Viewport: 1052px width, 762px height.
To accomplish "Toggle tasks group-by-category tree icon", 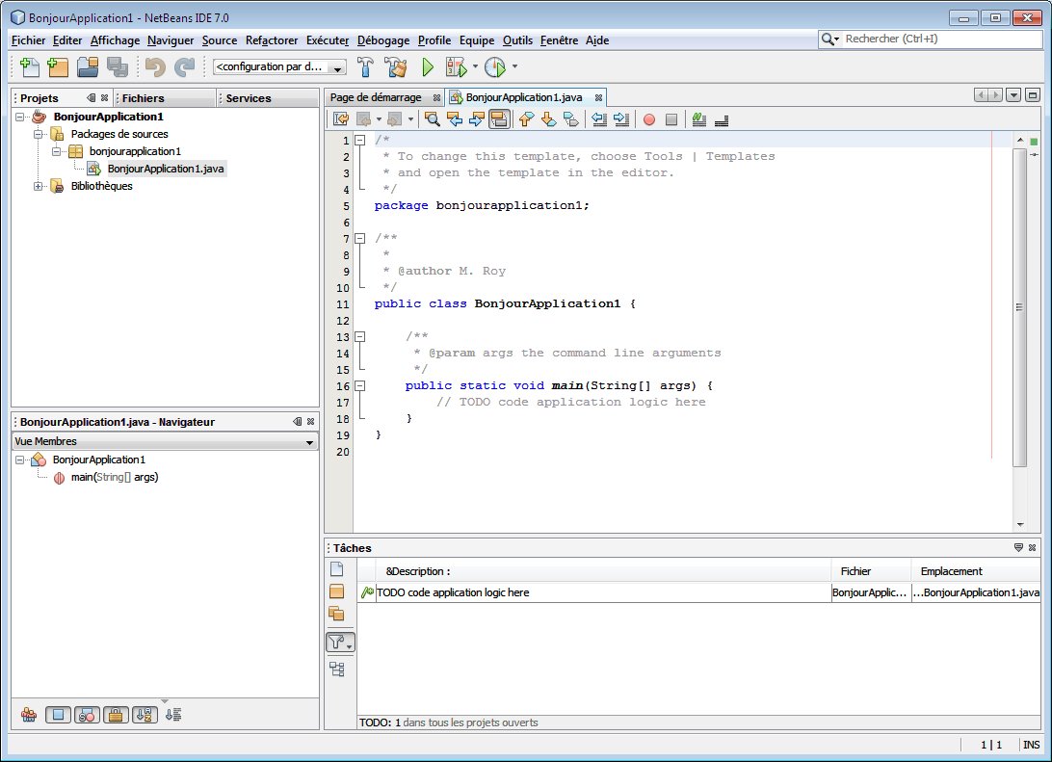I will click(337, 669).
